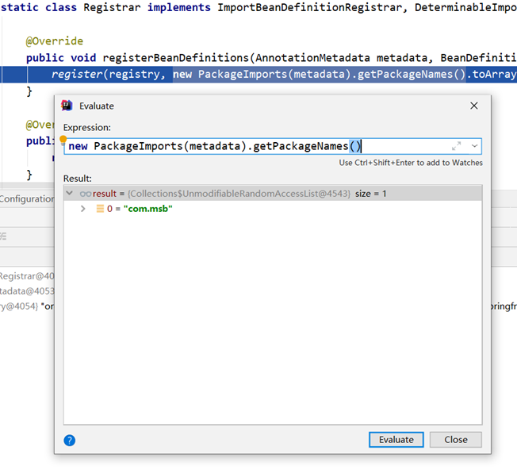Select the result UnmodifiableRandomAccessList row
This screenshot has height=470, width=517.
[273, 194]
